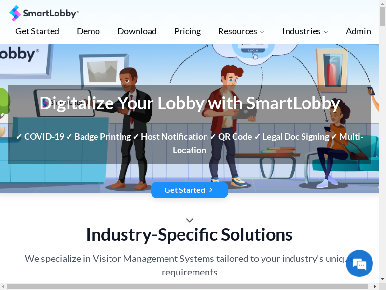Screen dimensions: 386x290
Task: Click the vertical scrollbar up arrow
Action: [382, 3]
